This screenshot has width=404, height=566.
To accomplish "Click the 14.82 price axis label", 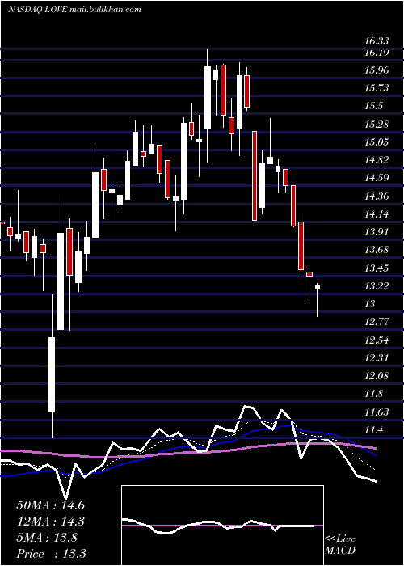I will click(x=377, y=160).
